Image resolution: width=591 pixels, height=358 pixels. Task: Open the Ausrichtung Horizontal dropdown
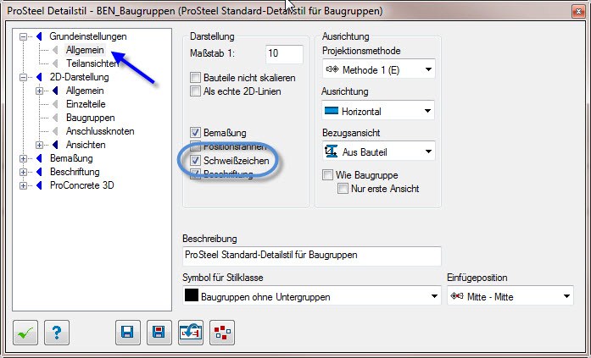[x=378, y=111]
